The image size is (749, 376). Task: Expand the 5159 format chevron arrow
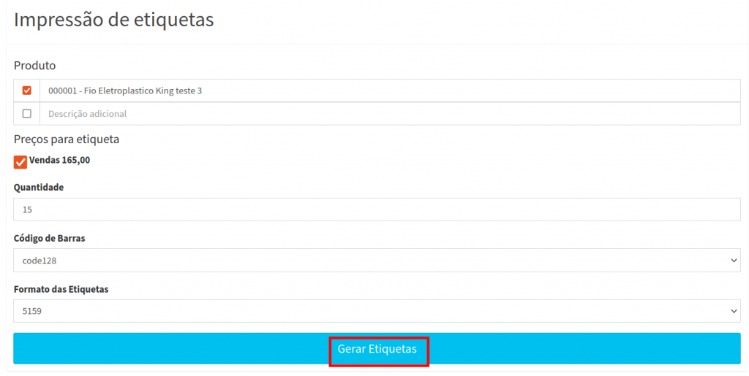734,311
